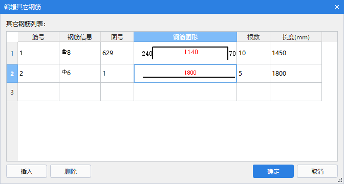Image resolution: width=344 pixels, height=184 pixels.
Task: Select row header 2
Action: click(12, 74)
